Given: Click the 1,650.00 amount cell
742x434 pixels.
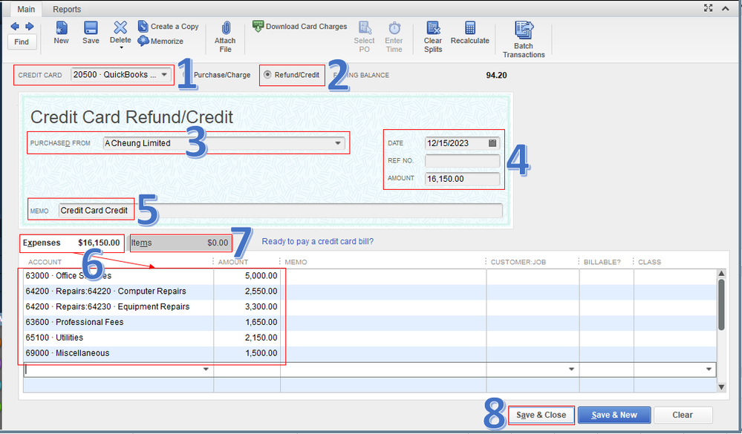Looking at the screenshot, I should [x=247, y=323].
